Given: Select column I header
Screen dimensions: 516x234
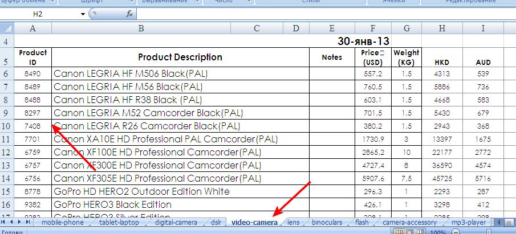Looking at the screenshot, I should pos(483,28).
